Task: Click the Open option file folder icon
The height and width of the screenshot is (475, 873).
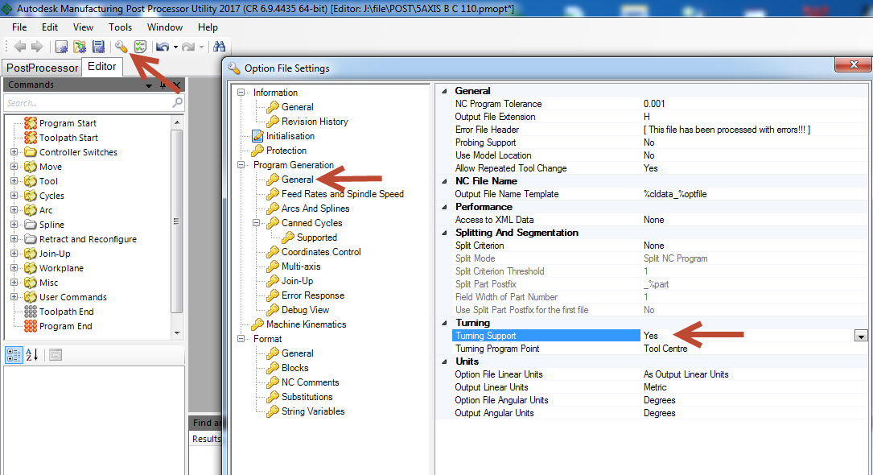Action: (80, 47)
